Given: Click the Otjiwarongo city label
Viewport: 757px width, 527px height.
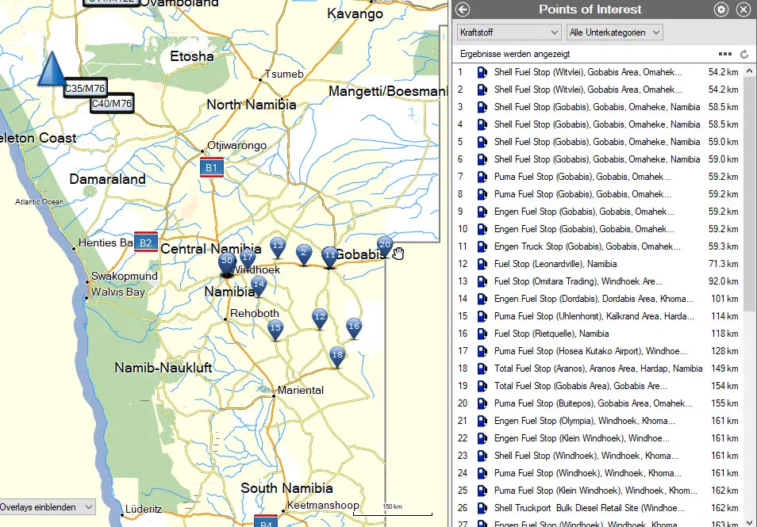Looking at the screenshot, I should (236, 145).
